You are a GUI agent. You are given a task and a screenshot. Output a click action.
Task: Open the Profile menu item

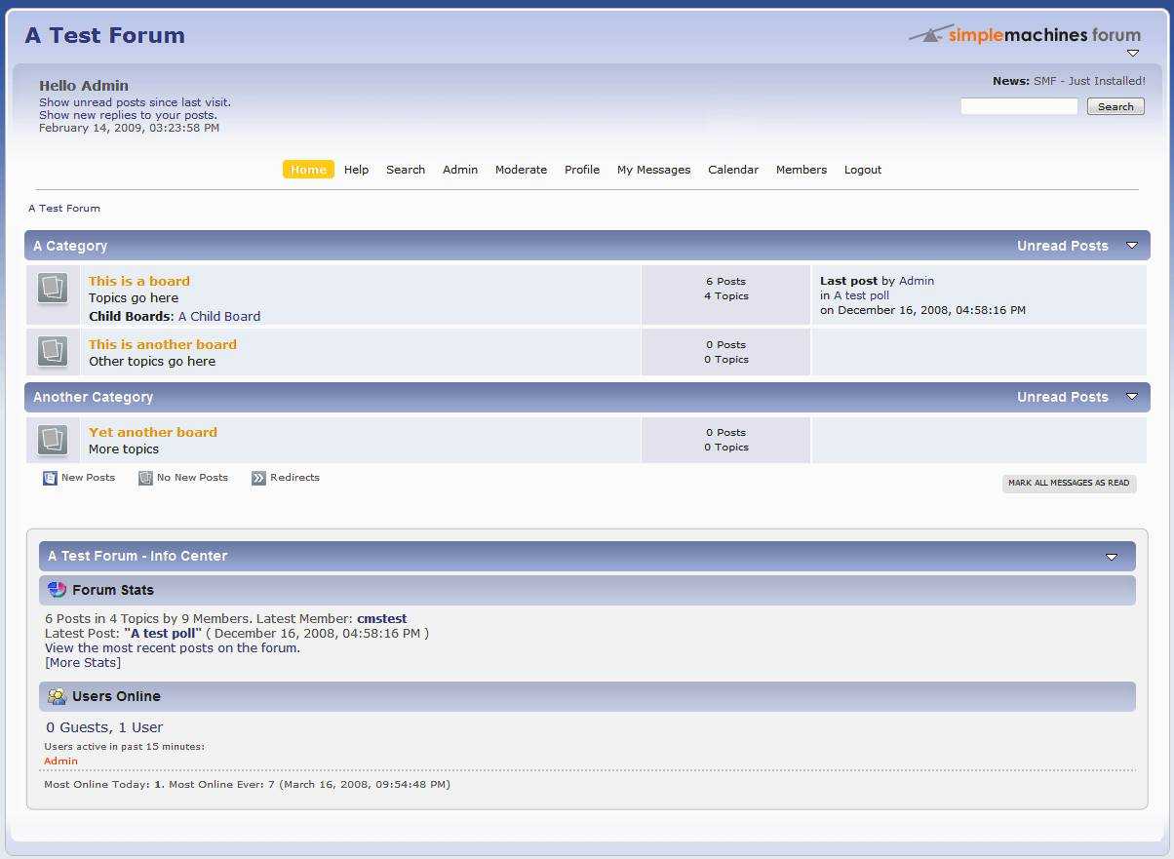tap(582, 170)
